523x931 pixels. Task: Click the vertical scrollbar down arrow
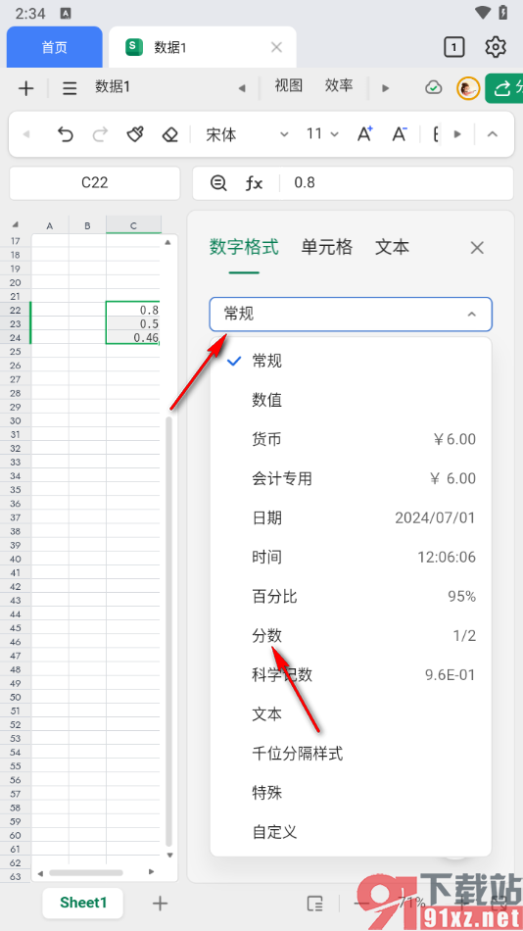pos(169,855)
